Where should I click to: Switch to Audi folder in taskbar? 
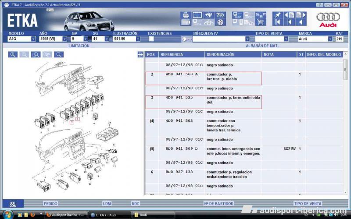click(x=153, y=215)
